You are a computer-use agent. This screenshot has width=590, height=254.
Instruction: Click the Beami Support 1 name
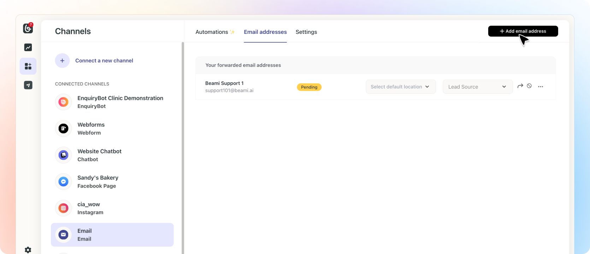click(224, 83)
